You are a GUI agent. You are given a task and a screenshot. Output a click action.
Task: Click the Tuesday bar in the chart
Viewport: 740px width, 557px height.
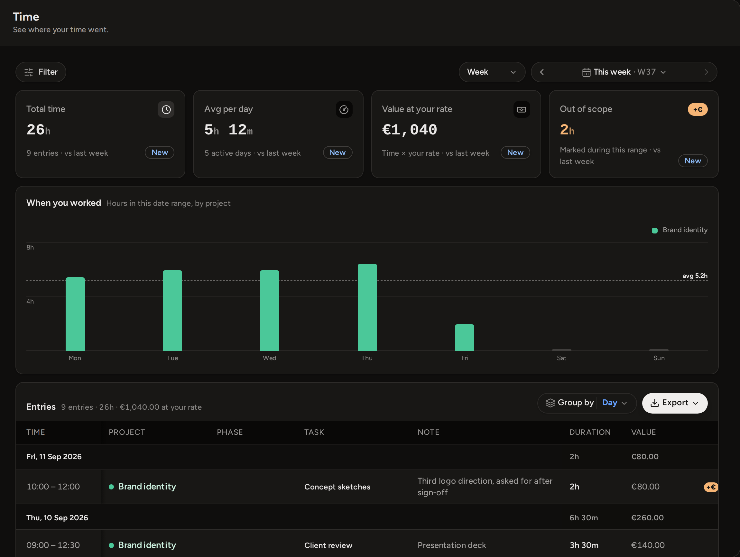click(172, 311)
